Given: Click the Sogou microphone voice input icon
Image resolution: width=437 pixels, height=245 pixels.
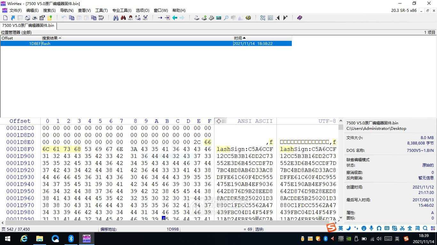Looking at the screenshot, I should 371,228.
